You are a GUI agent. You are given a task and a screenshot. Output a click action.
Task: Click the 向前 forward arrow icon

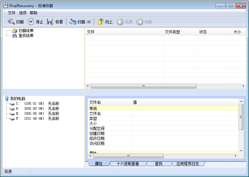pos(140,22)
